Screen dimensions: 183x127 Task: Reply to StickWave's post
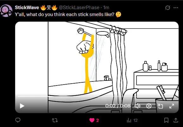[18, 120]
